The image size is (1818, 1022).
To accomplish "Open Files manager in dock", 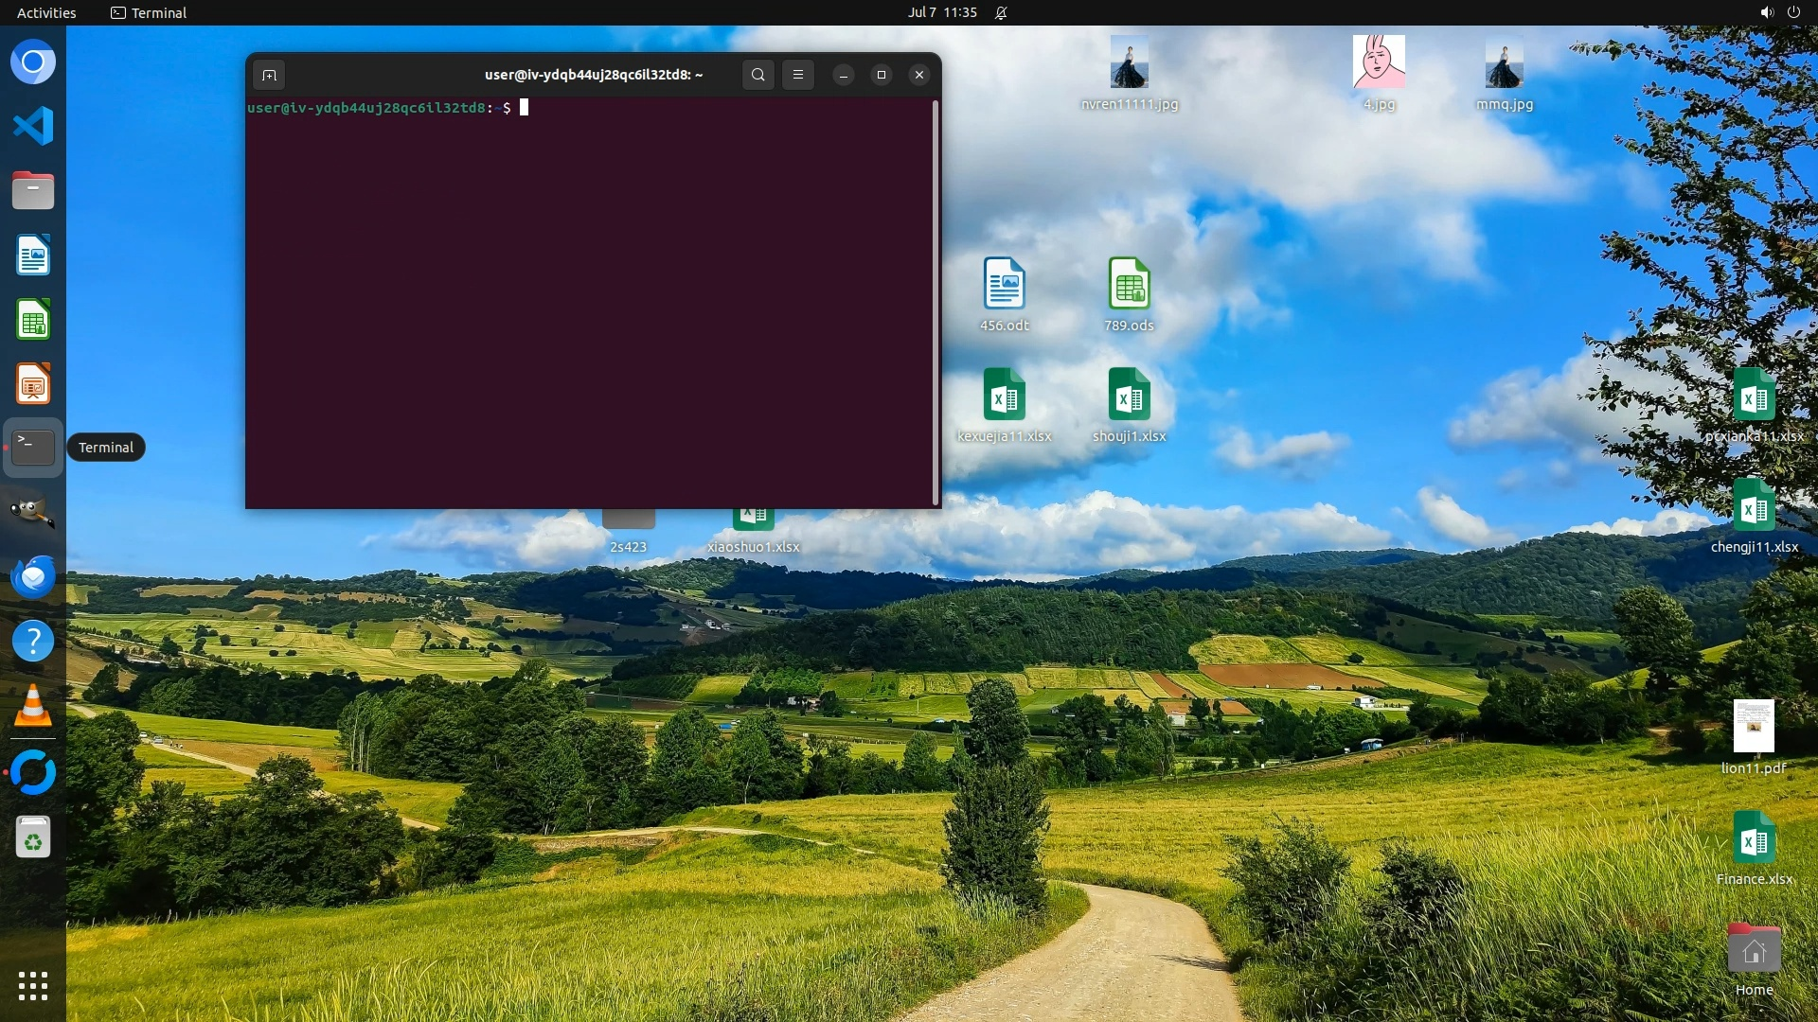I will click(x=33, y=190).
